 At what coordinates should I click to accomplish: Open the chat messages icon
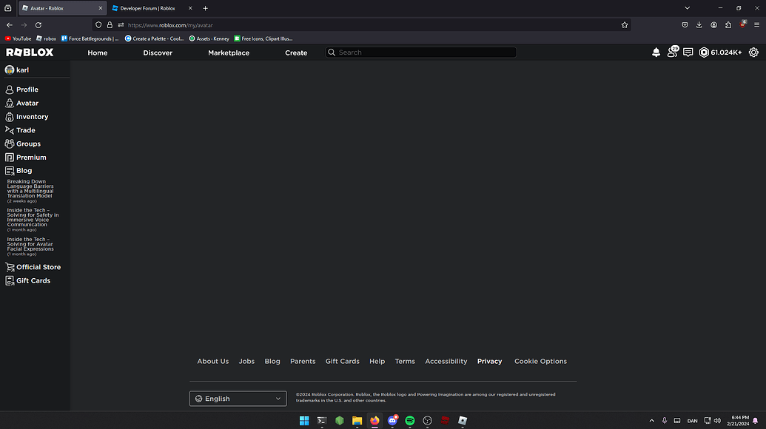(688, 53)
